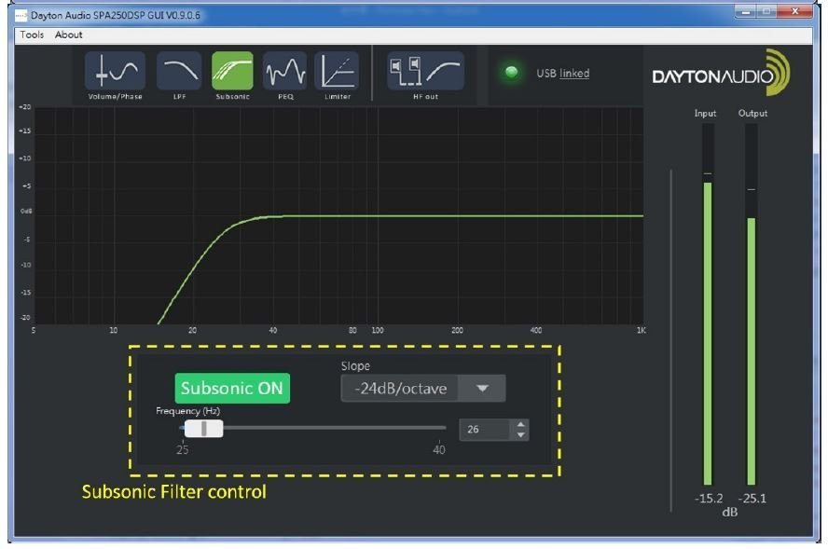Click the Output level meter bar

[x=751, y=305]
